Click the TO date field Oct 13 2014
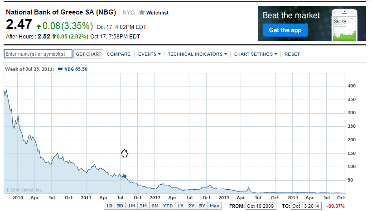The width and height of the screenshot is (372, 211). (x=306, y=206)
